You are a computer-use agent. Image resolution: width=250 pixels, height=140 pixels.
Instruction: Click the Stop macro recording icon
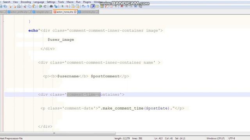[127, 6]
